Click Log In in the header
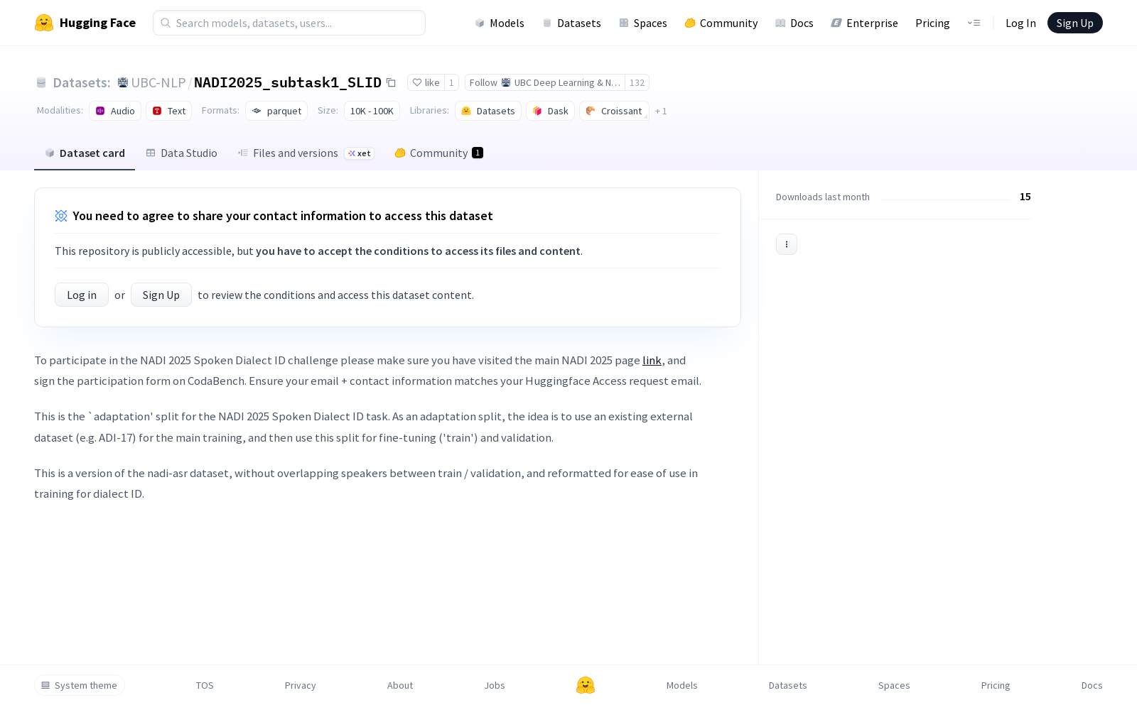The image size is (1137, 710). pyautogui.click(x=1020, y=23)
